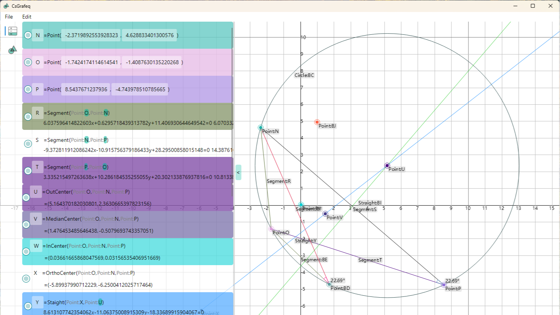Click the OrthoCenter X coordinates result text
Image resolution: width=560 pixels, height=315 pixels.
[99, 285]
